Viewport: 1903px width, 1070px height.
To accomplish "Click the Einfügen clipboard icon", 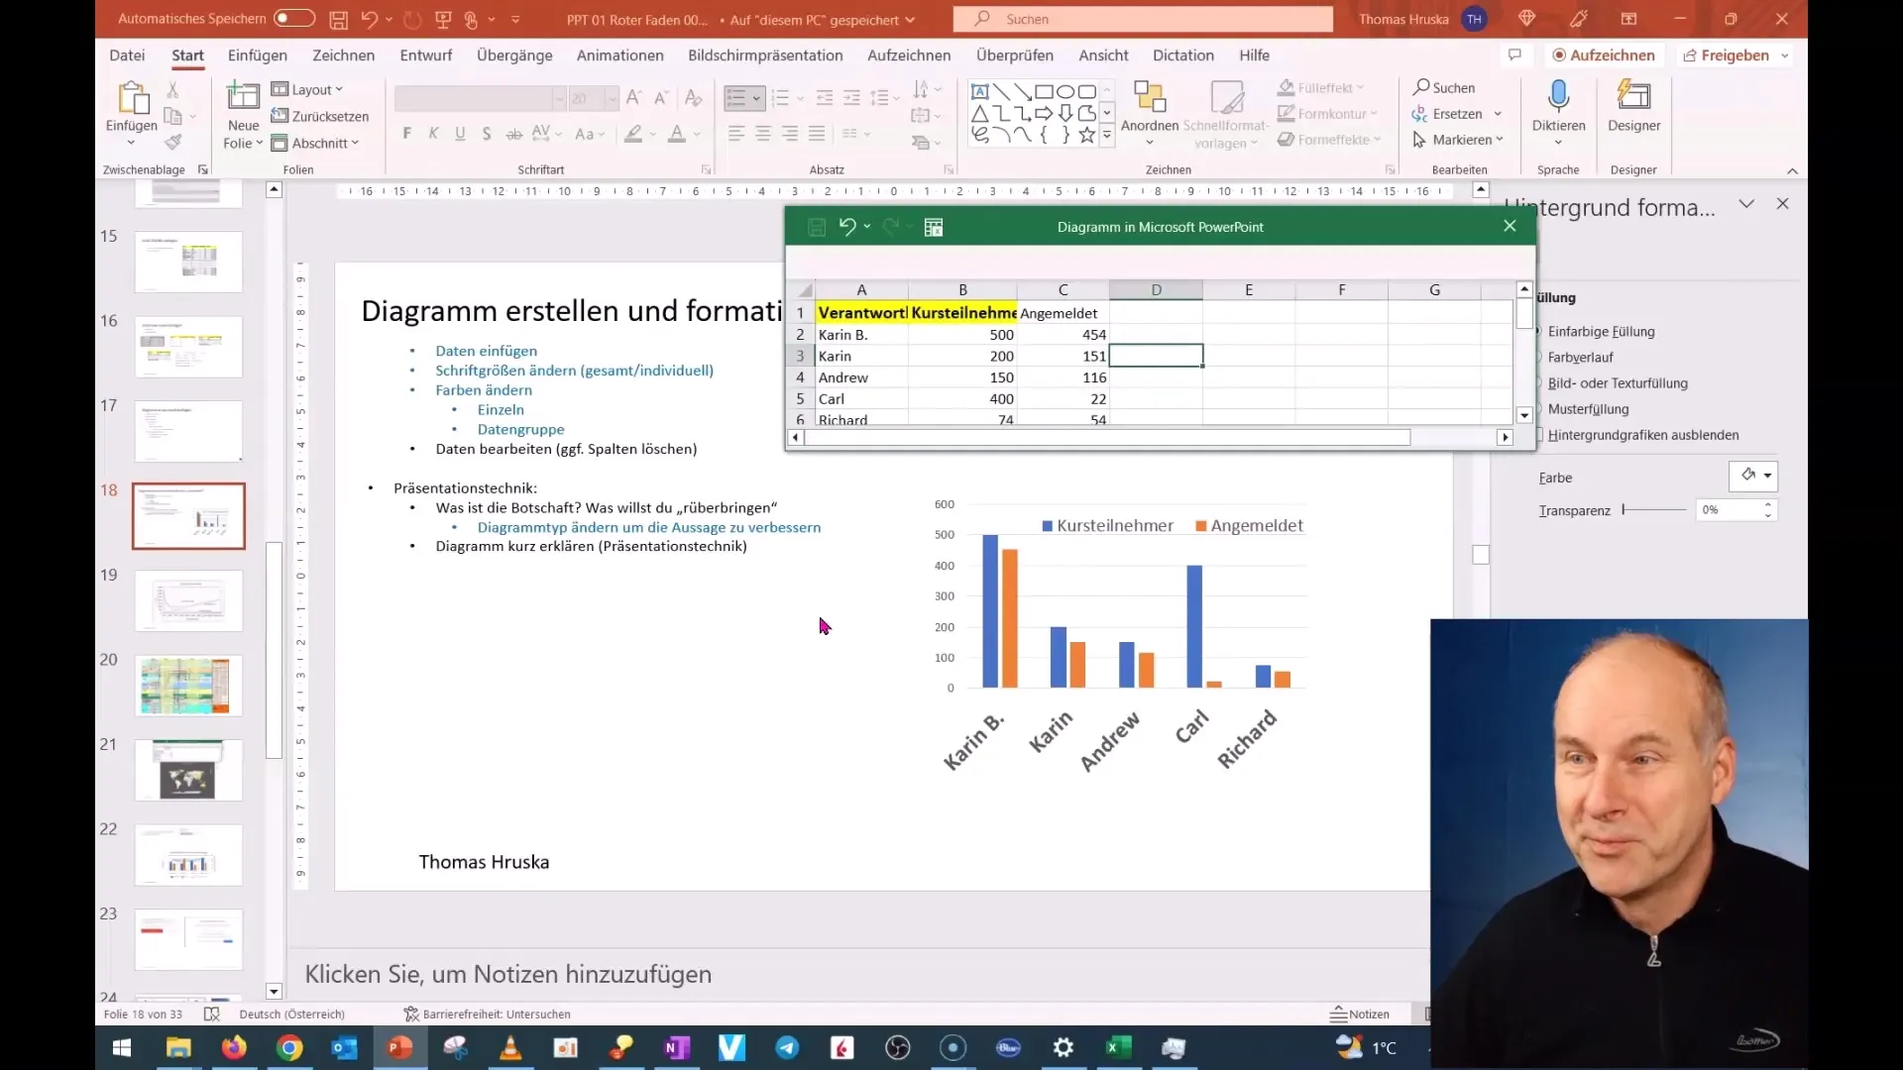I will pyautogui.click(x=132, y=98).
